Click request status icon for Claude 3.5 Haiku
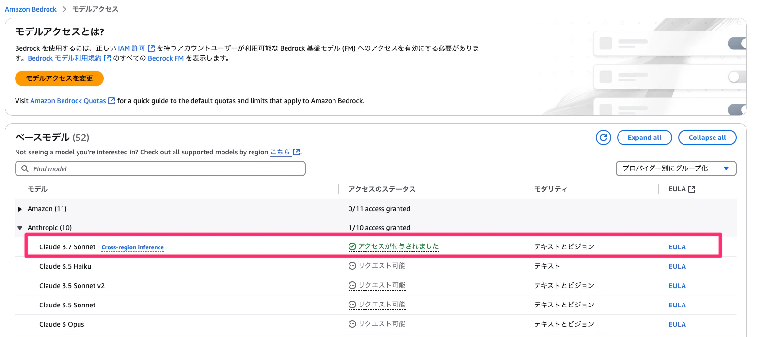Screen dimensions: 762x337 click(352, 266)
